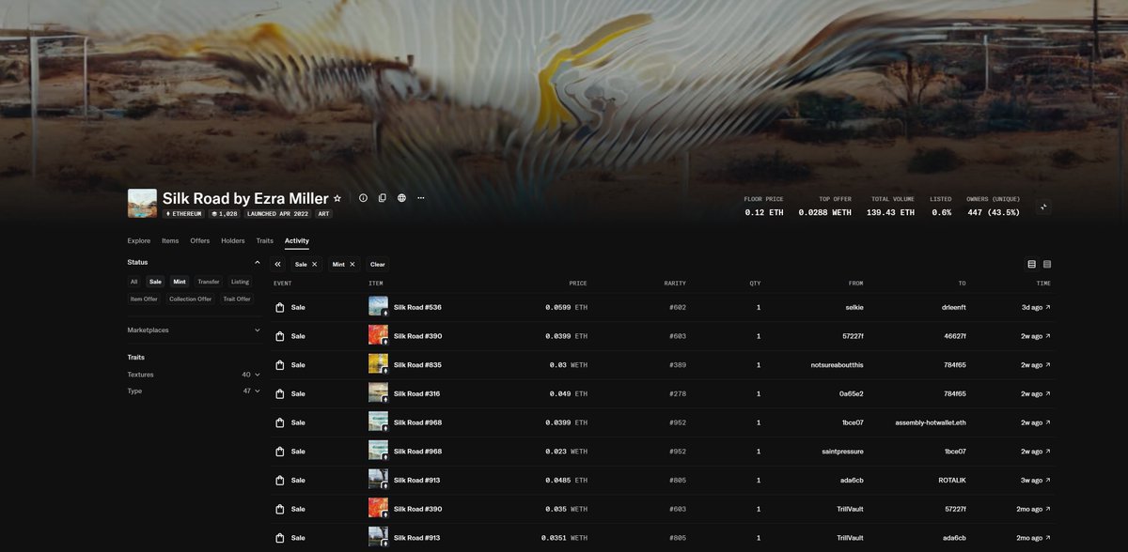This screenshot has height=552, width=1128.
Task: Click the 0.0599 ETH price cell
Action: [x=566, y=307]
